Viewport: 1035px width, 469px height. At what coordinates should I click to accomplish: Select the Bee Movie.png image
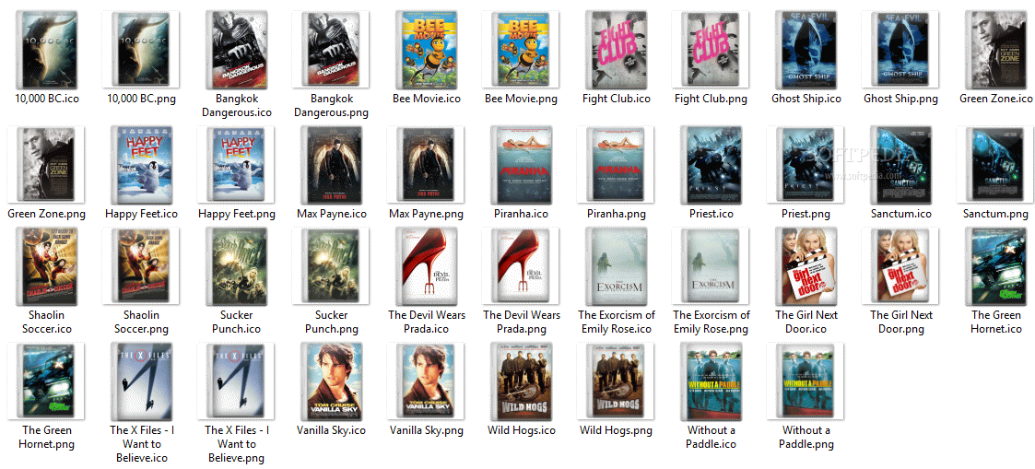[x=521, y=50]
